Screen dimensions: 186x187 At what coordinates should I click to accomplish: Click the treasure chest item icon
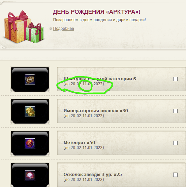pyautogui.click(x=30, y=80)
